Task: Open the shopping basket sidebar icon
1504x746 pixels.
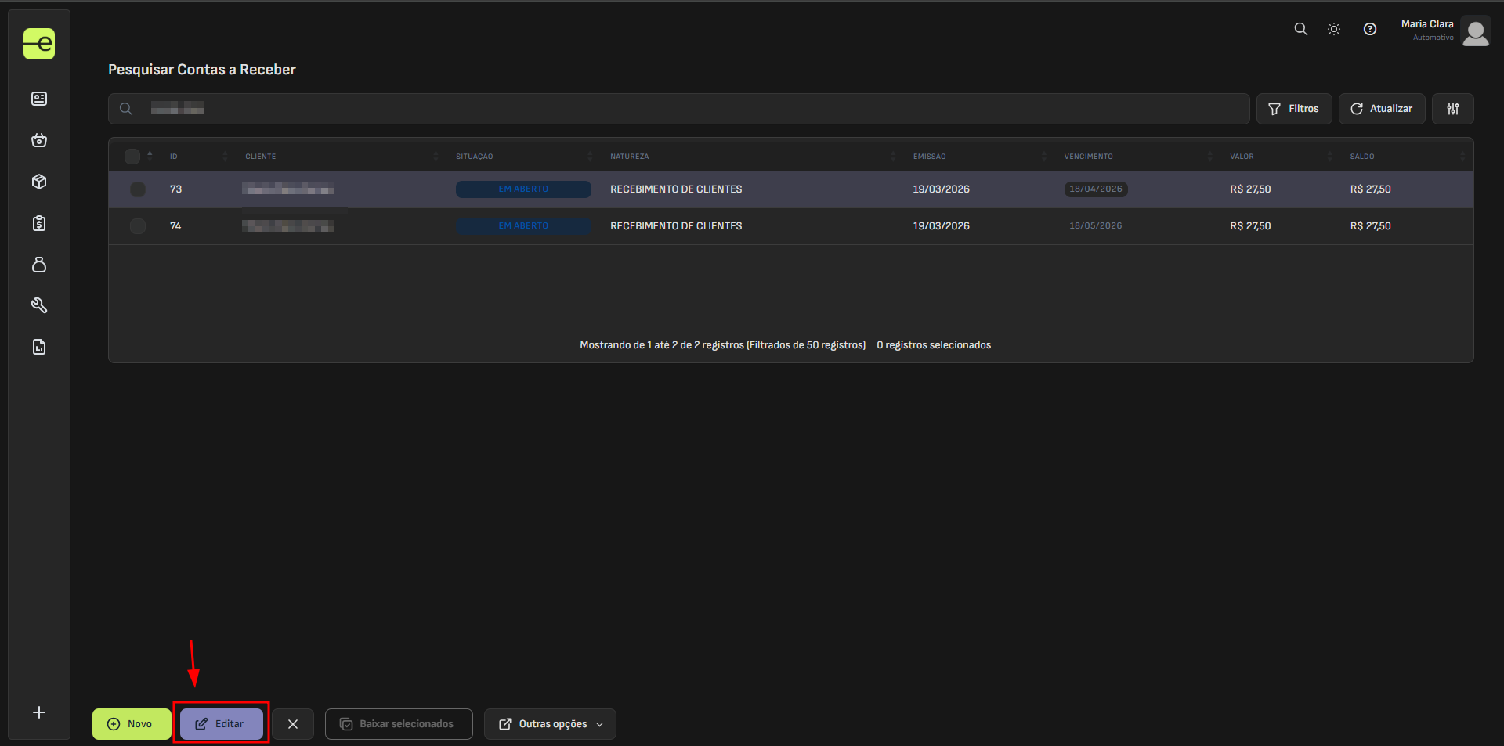Action: (39, 140)
